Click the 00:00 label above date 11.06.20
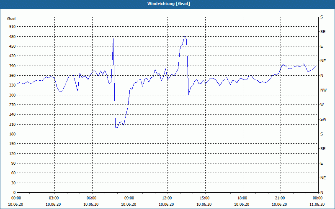The image size is (335, 209). 318,198
